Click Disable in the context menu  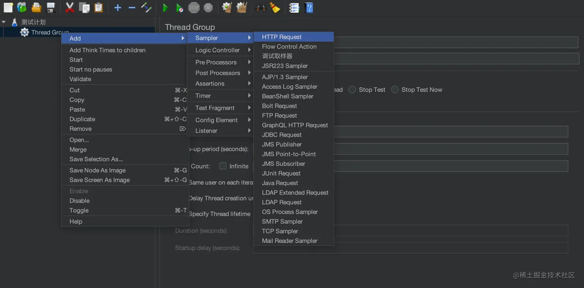124,201
